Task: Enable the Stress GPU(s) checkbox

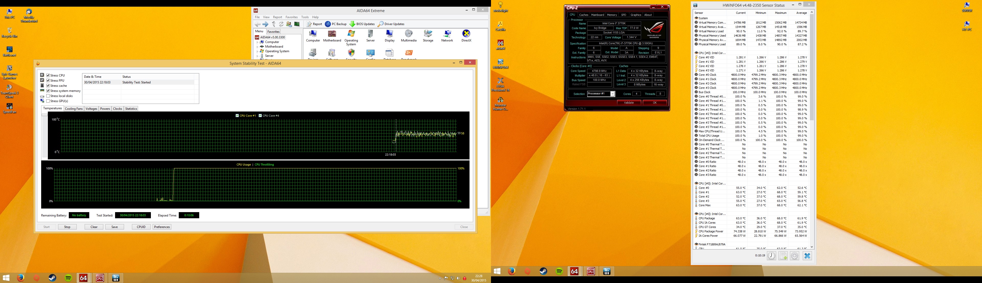Action: pyautogui.click(x=48, y=101)
